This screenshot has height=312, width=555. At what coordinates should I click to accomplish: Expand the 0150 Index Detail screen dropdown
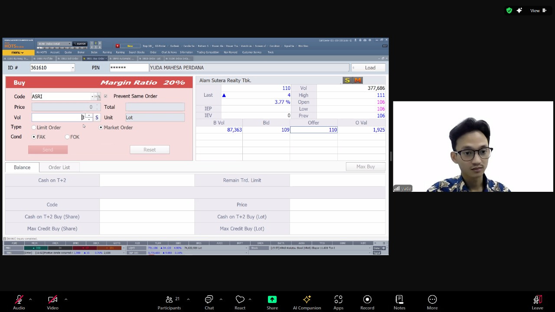tap(69, 44)
